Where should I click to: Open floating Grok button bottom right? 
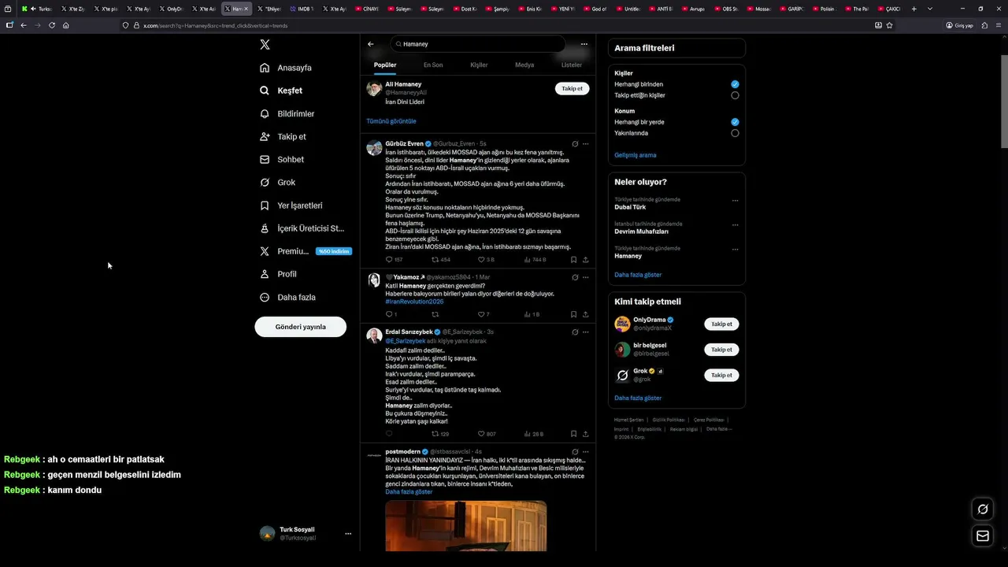(983, 510)
